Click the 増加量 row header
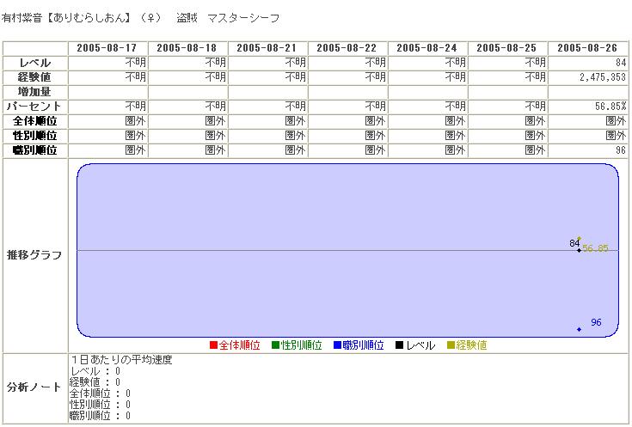This screenshot has width=632, height=427. [x=35, y=92]
